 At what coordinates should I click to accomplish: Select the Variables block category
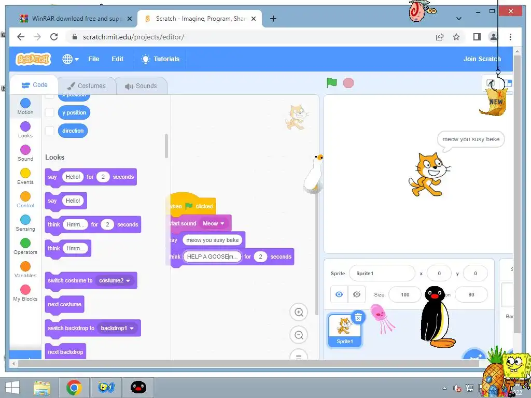pyautogui.click(x=25, y=269)
